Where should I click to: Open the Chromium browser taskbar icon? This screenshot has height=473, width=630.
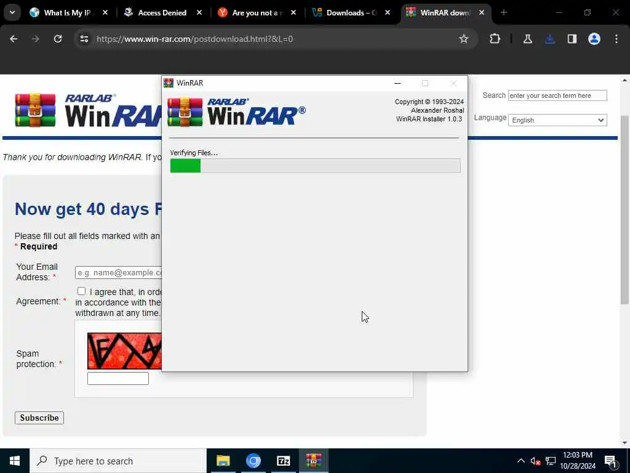[x=253, y=461]
